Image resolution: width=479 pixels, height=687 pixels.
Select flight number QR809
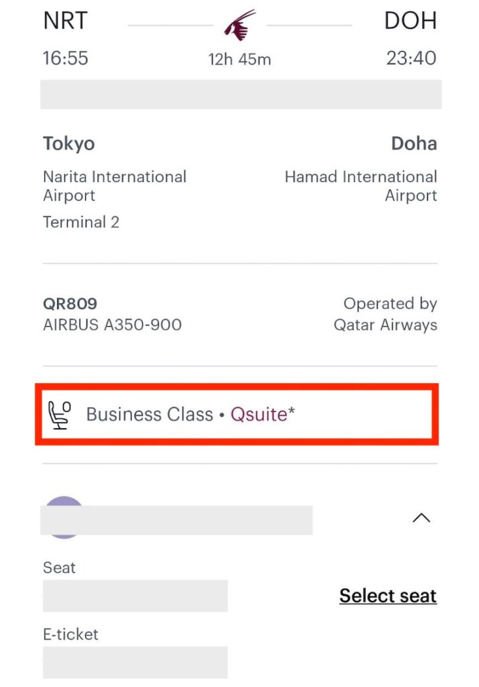70,304
